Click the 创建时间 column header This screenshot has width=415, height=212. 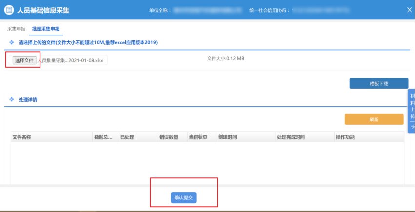(x=228, y=137)
